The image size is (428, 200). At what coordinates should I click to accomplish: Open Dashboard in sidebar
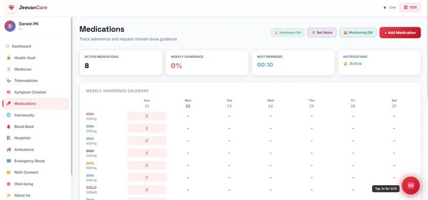36,46
